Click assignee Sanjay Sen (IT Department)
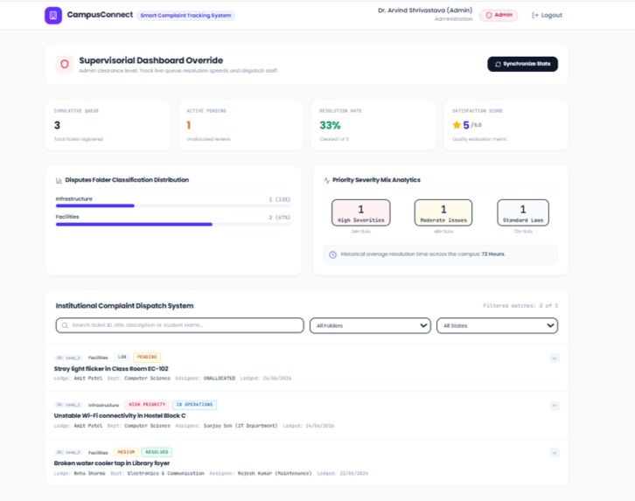This screenshot has height=501, width=635. 241,426
